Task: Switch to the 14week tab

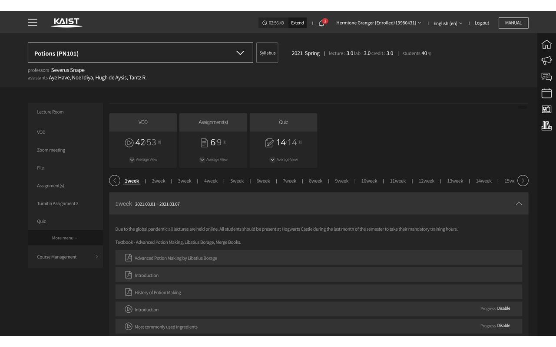Action: coord(484,181)
